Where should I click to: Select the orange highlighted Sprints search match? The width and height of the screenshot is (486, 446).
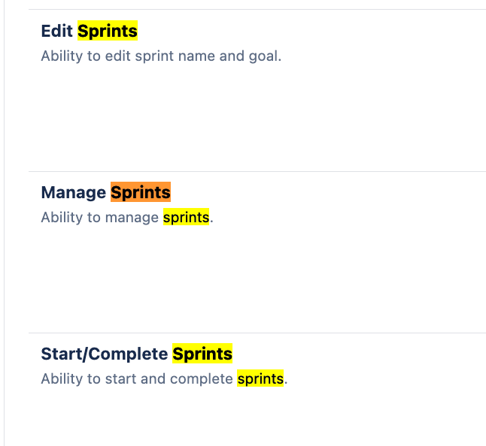pos(141,192)
